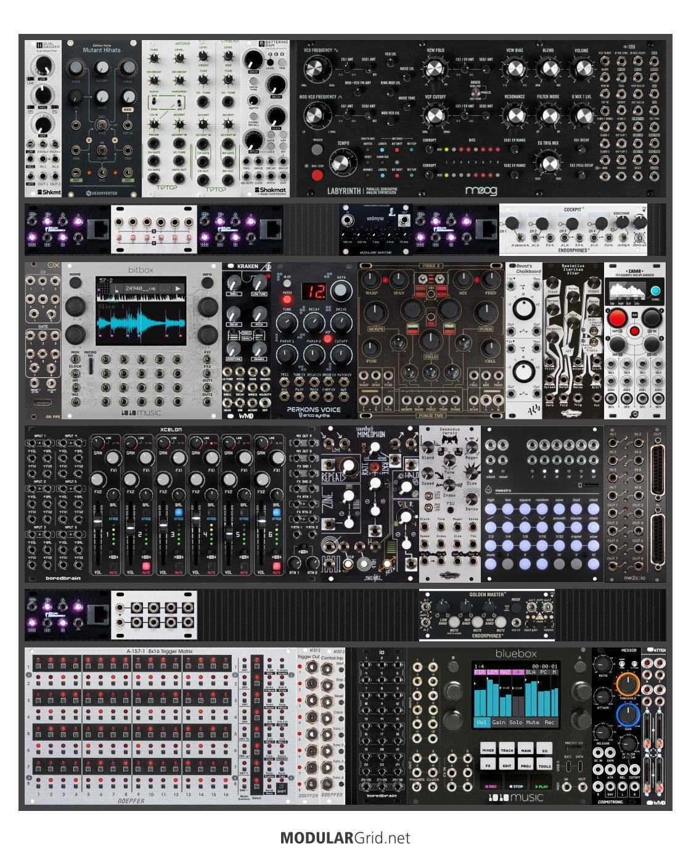Viewport: 691px width, 851px height.
Task: Click the blue GAIN knob on Messor
Action: (628, 714)
